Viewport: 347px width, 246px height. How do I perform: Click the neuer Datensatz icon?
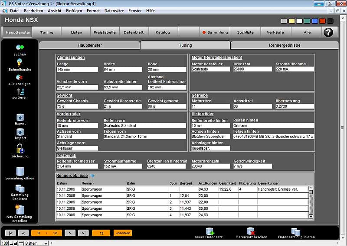pos(210,231)
